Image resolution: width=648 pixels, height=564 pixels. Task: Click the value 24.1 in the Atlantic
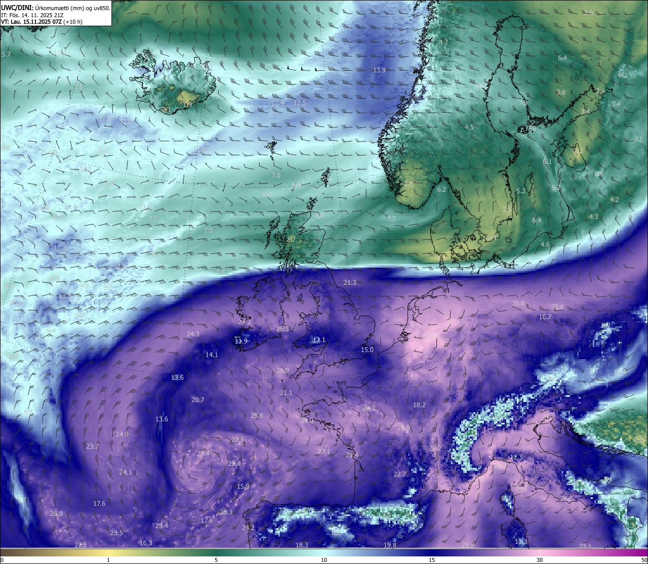pyautogui.click(x=126, y=472)
